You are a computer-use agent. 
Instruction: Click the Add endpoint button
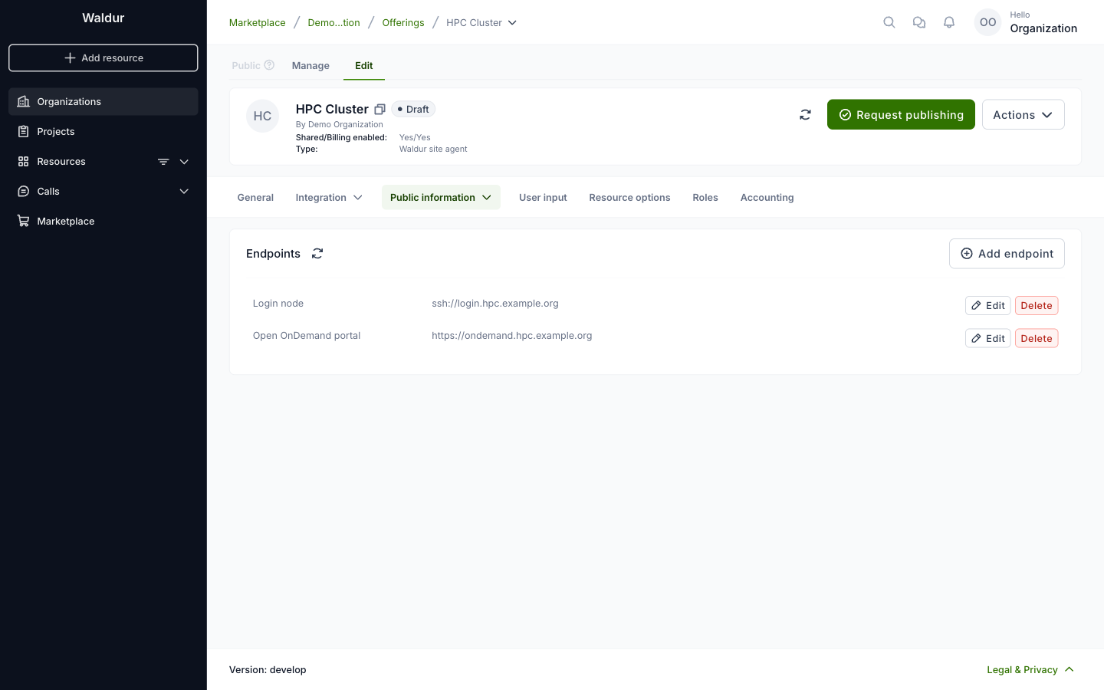click(1007, 254)
